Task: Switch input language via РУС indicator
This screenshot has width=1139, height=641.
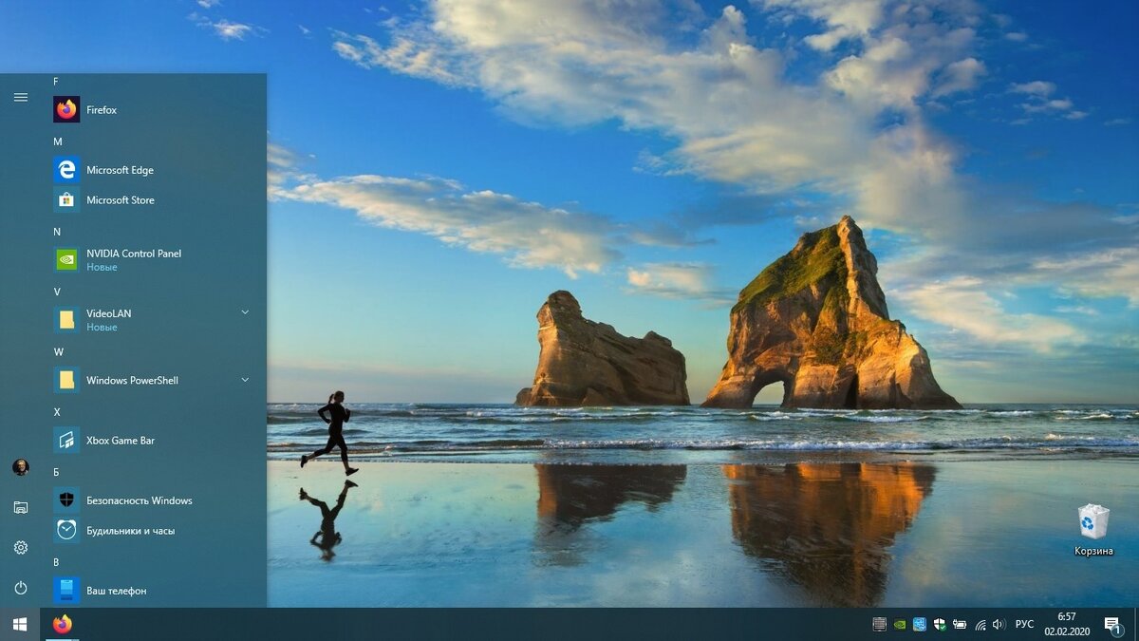Action: tap(1025, 624)
